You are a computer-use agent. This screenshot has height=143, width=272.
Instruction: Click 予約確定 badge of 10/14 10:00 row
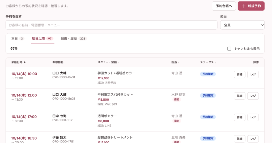coord(208,74)
